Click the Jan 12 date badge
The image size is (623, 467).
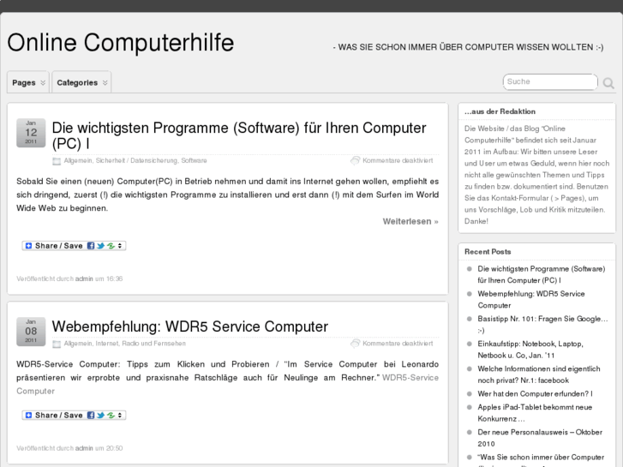(31, 133)
